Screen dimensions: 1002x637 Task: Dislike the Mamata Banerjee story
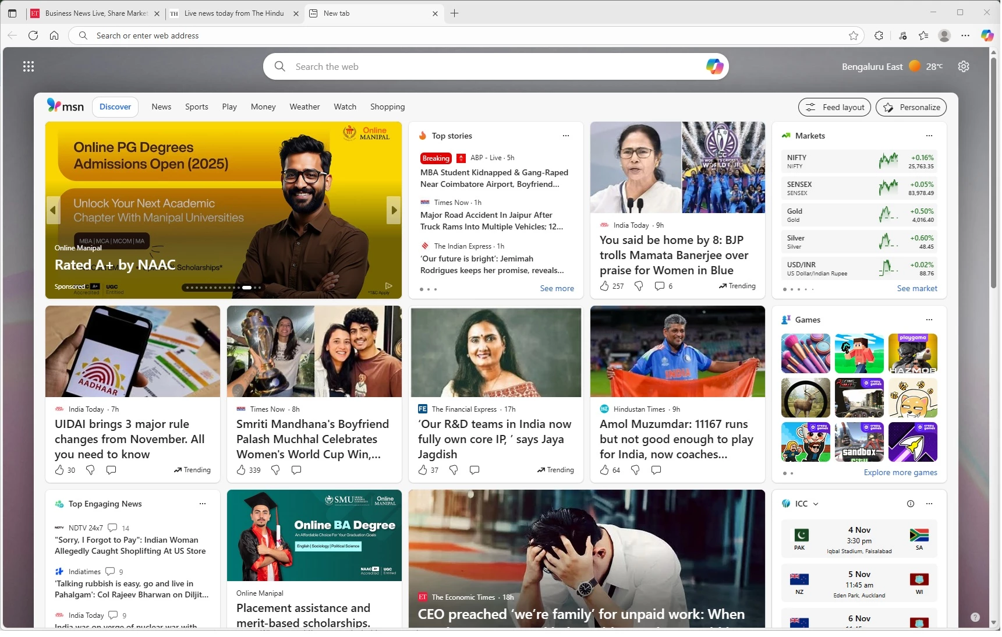click(639, 286)
